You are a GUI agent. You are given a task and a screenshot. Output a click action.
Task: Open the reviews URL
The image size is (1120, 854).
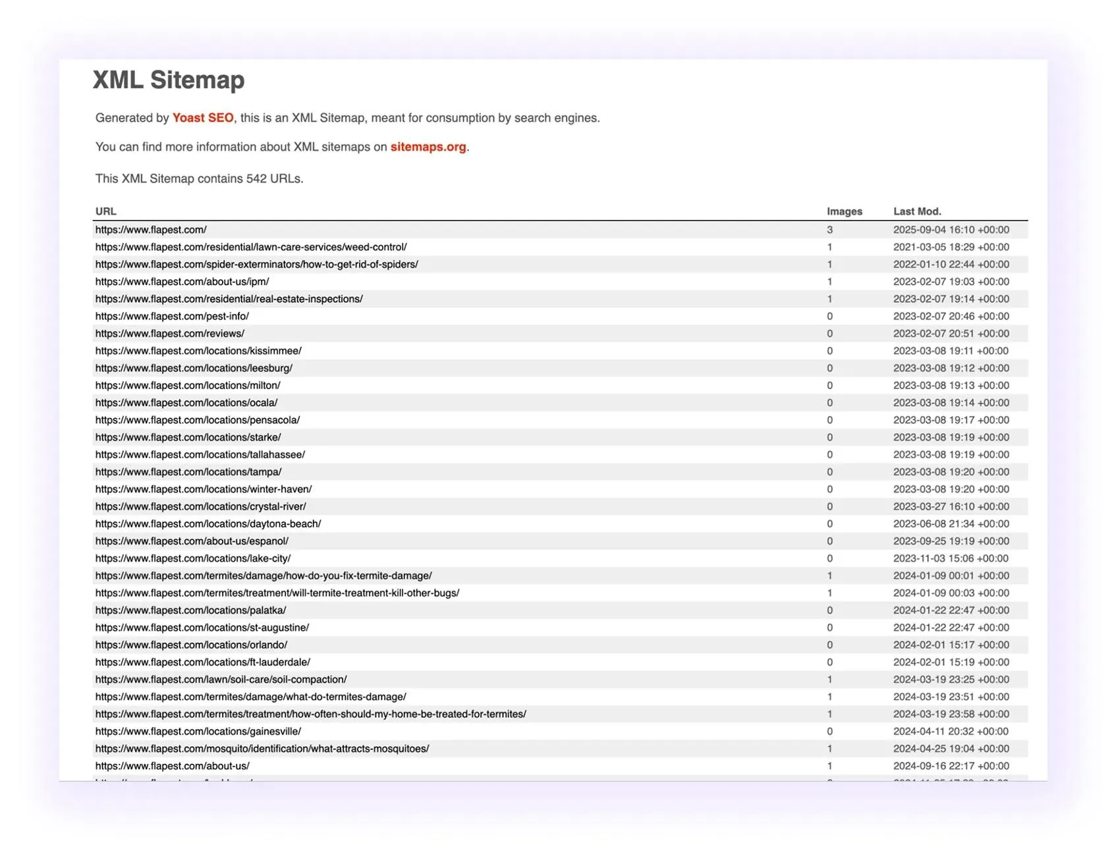point(170,333)
